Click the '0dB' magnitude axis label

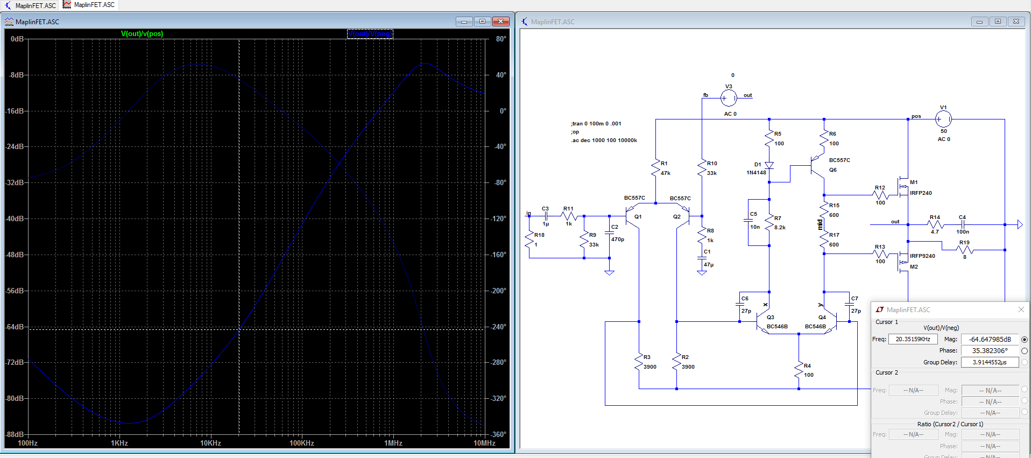(x=17, y=39)
